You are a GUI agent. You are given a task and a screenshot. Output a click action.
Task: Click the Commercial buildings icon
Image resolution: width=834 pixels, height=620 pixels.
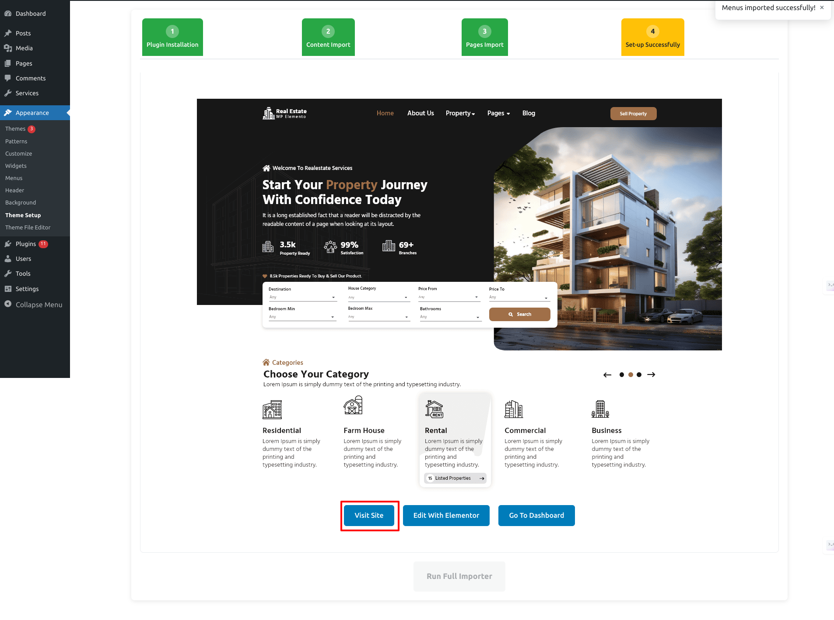514,409
